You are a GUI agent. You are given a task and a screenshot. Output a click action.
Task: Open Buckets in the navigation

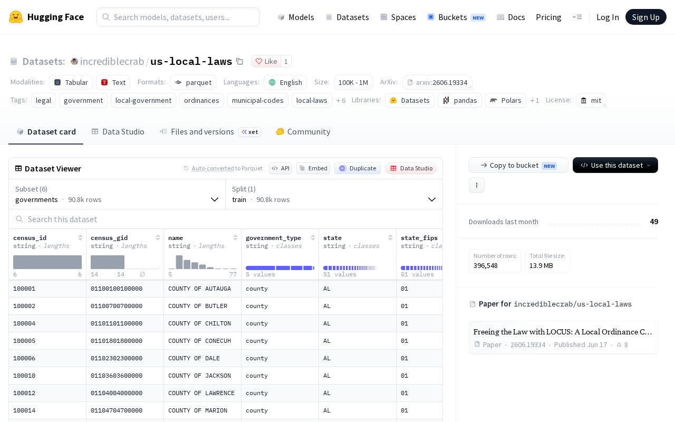click(x=456, y=17)
